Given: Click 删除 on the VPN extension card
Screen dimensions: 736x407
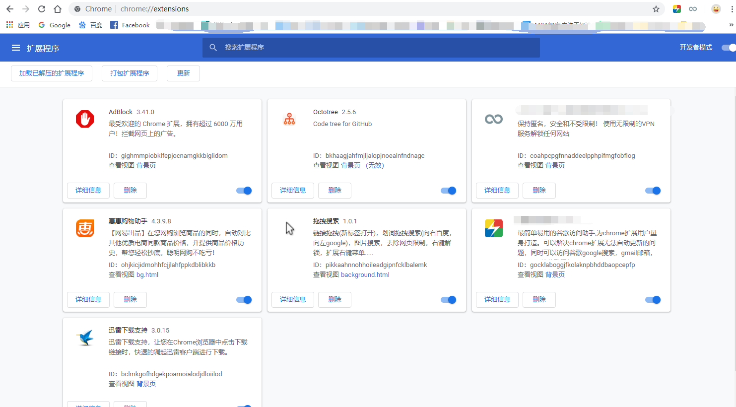Looking at the screenshot, I should click(x=539, y=191).
